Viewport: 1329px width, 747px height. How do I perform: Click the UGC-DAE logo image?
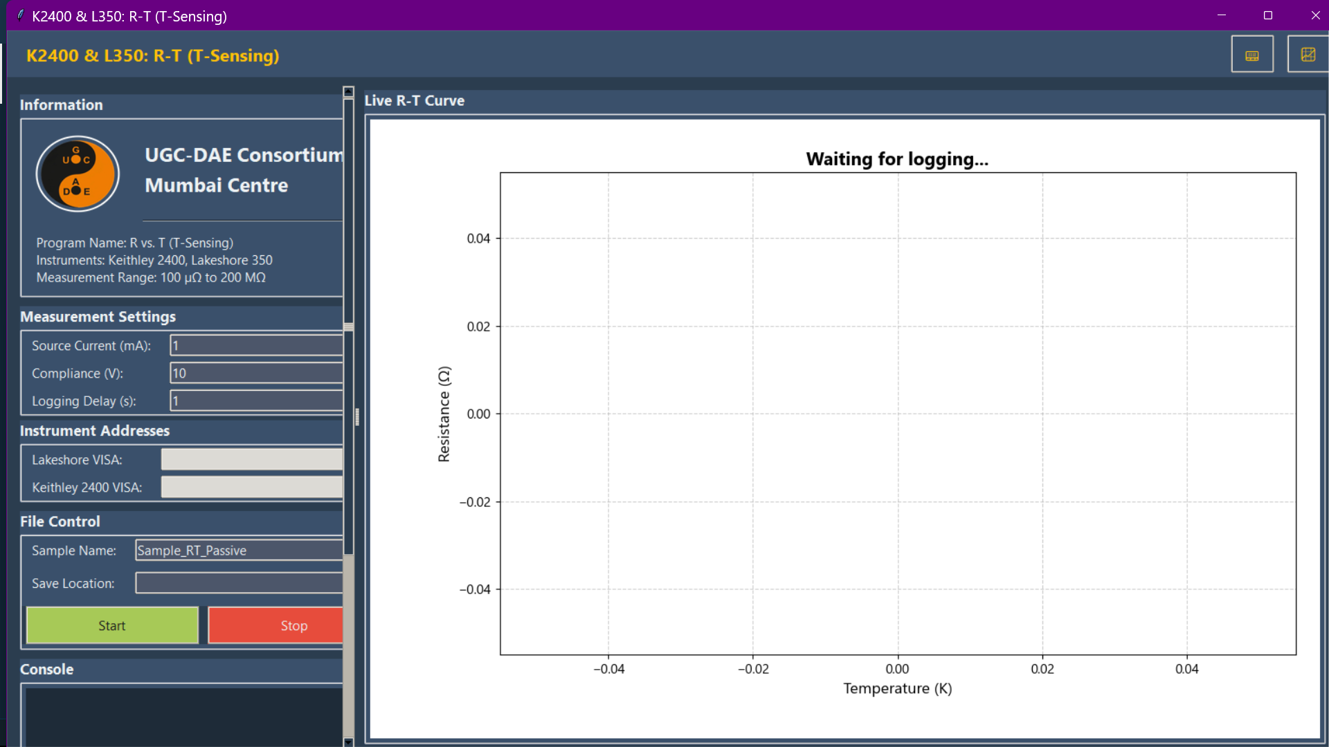click(78, 174)
